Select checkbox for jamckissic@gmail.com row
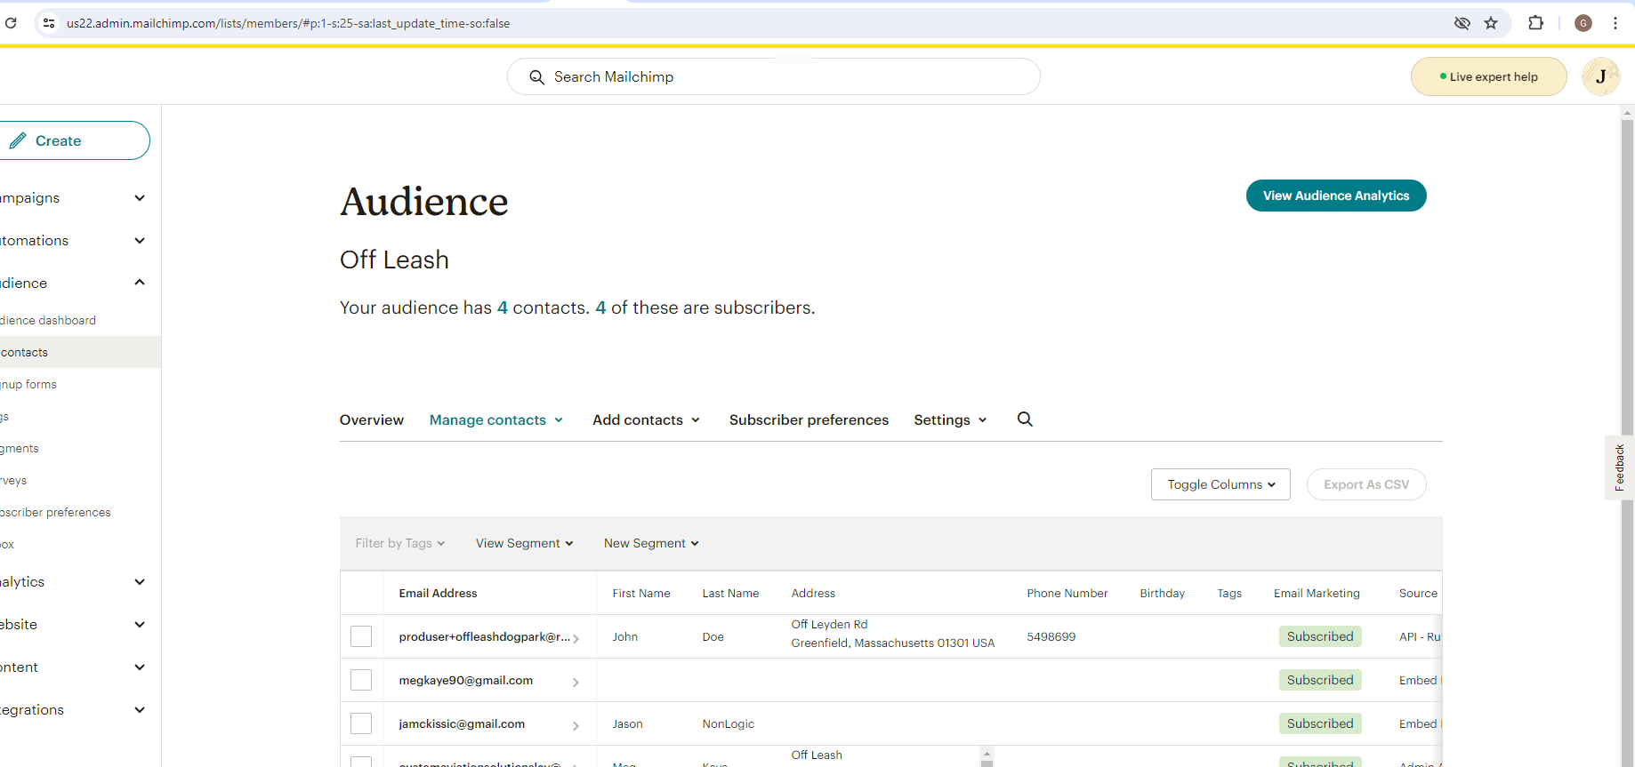1635x767 pixels. tap(361, 723)
